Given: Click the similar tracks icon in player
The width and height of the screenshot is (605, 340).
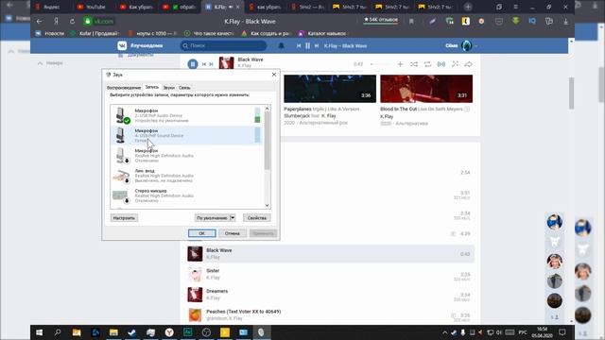Looking at the screenshot, I should coord(455,64).
